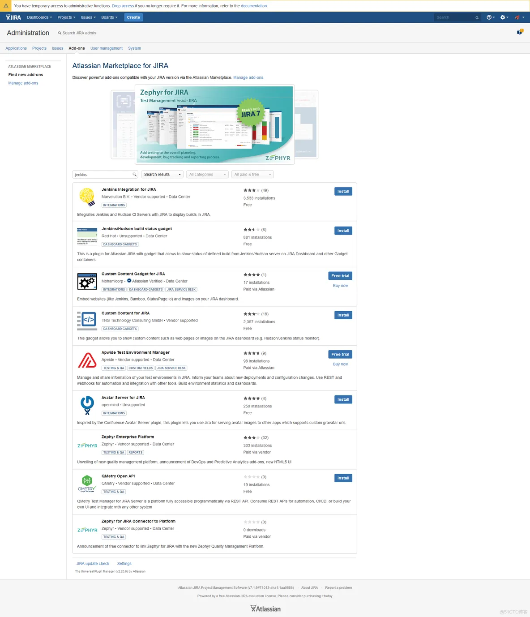The image size is (530, 617).
Task: Select the Add-ons admin tab
Action: coord(77,48)
